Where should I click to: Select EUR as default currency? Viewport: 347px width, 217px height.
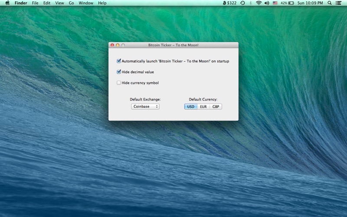pos(203,106)
